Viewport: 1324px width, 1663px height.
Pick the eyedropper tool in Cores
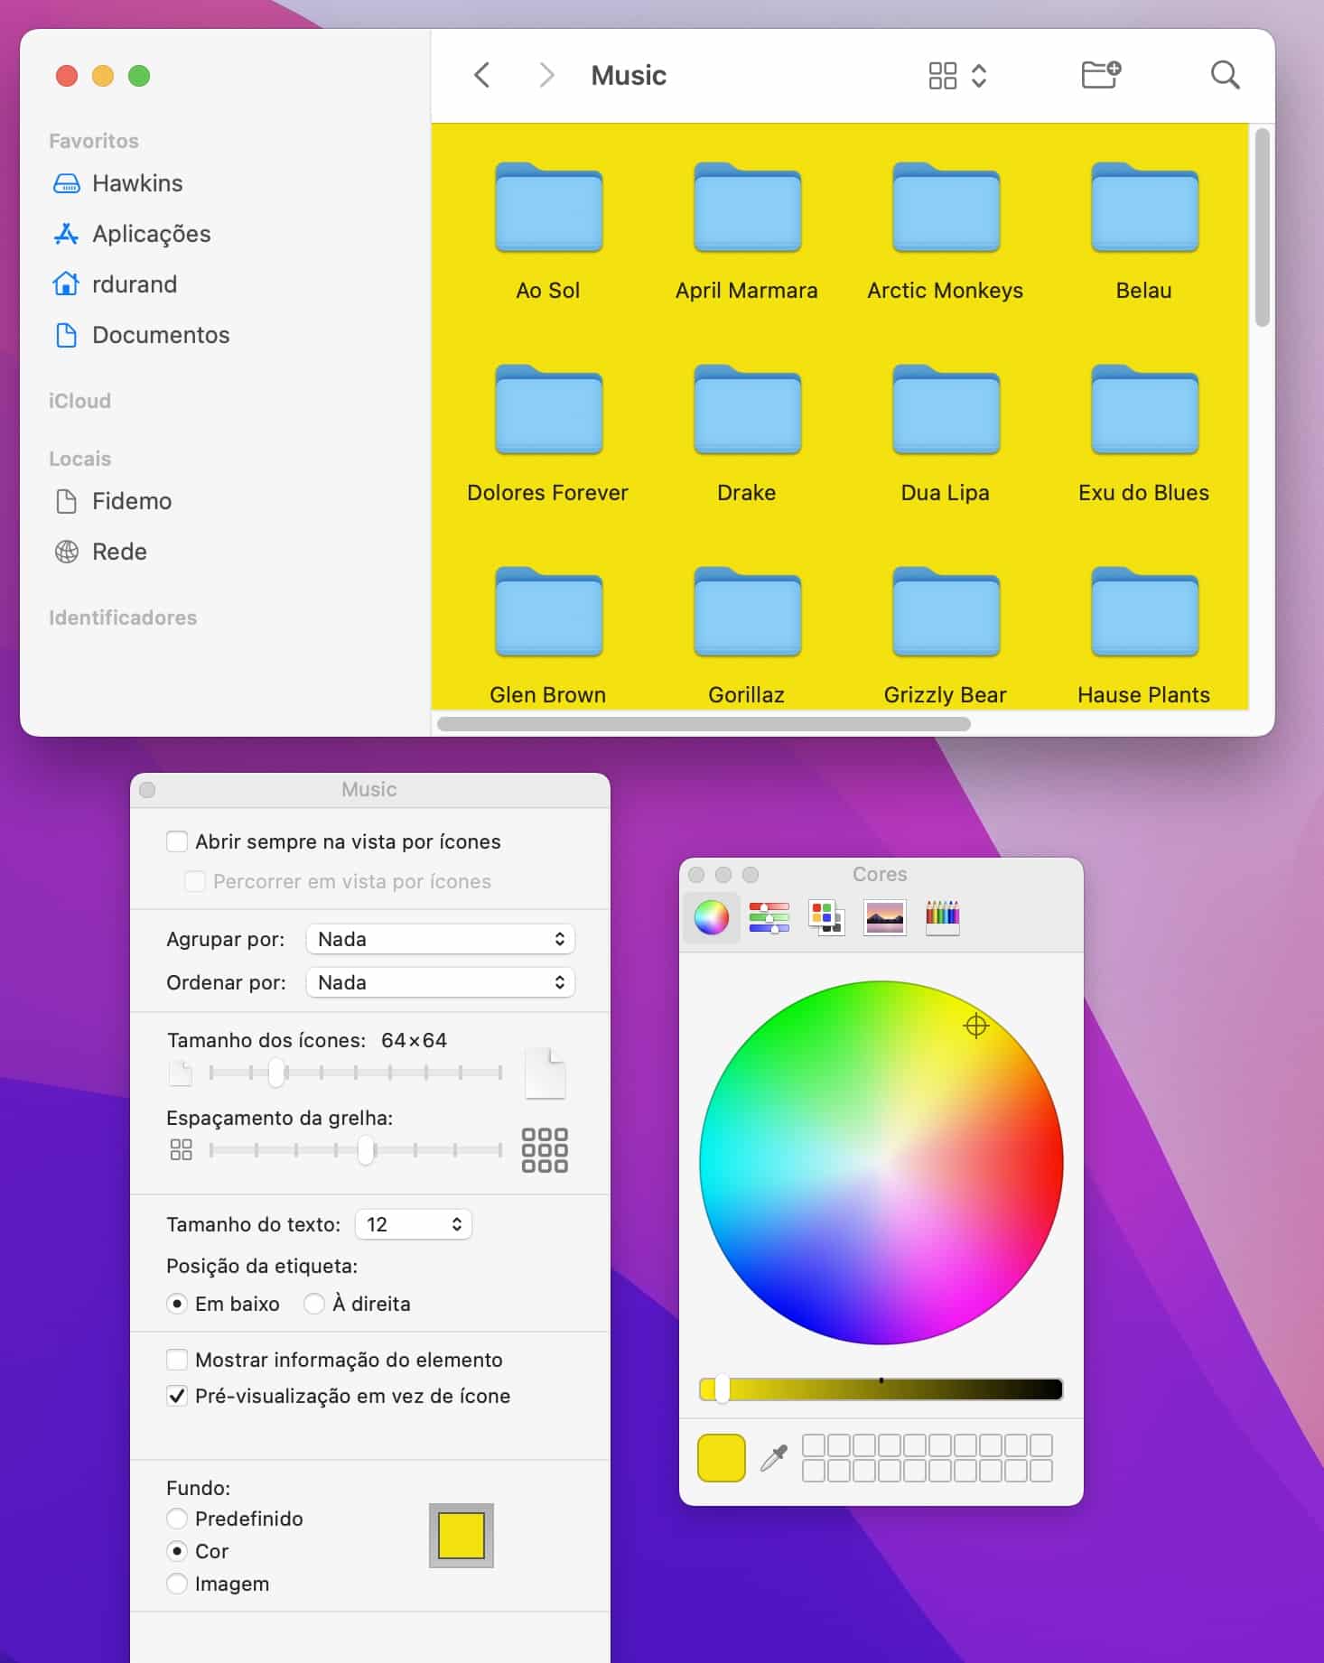(x=774, y=1457)
